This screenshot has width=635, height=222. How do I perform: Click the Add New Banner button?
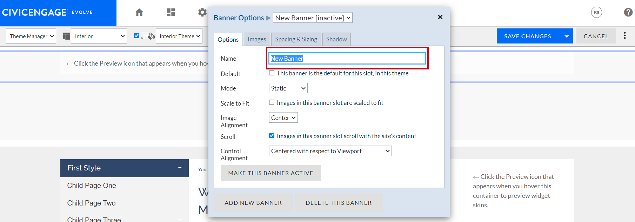[x=253, y=203]
